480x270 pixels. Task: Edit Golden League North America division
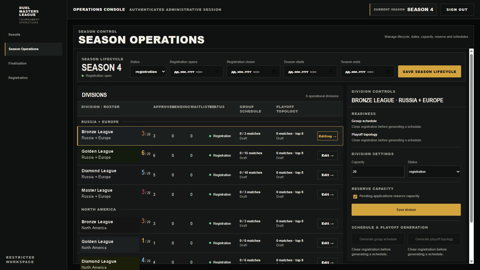(x=327, y=243)
